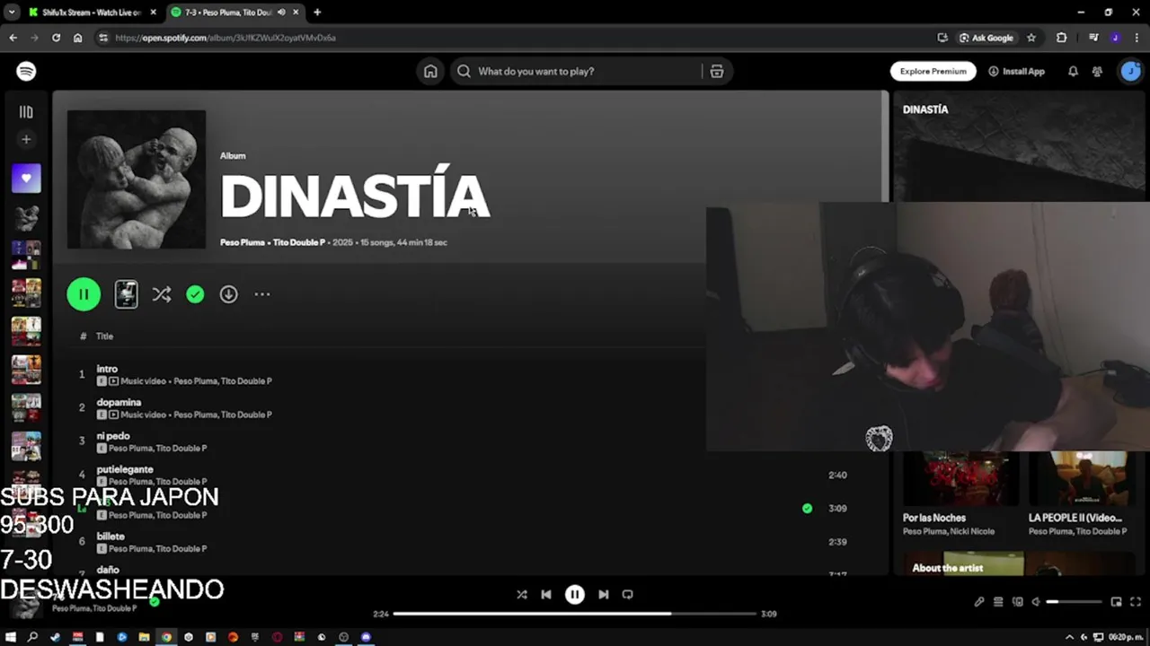Screen dimensions: 1150x646
Task: Skip to previous track
Action: click(546, 594)
